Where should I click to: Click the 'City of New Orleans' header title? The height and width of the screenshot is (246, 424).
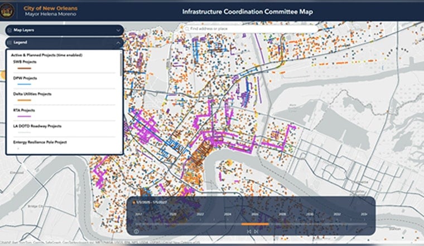click(x=50, y=8)
